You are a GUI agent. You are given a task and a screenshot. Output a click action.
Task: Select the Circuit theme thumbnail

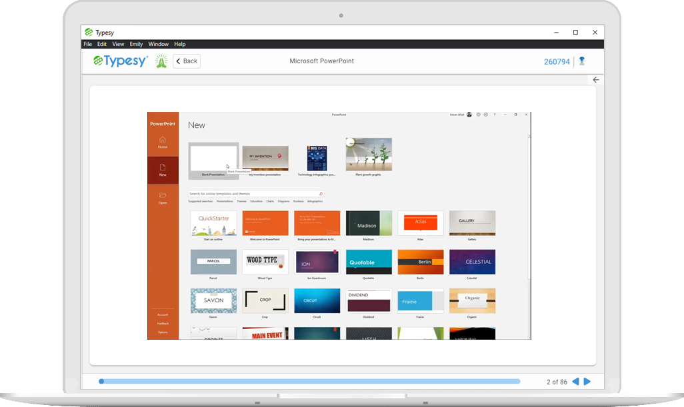(x=317, y=300)
